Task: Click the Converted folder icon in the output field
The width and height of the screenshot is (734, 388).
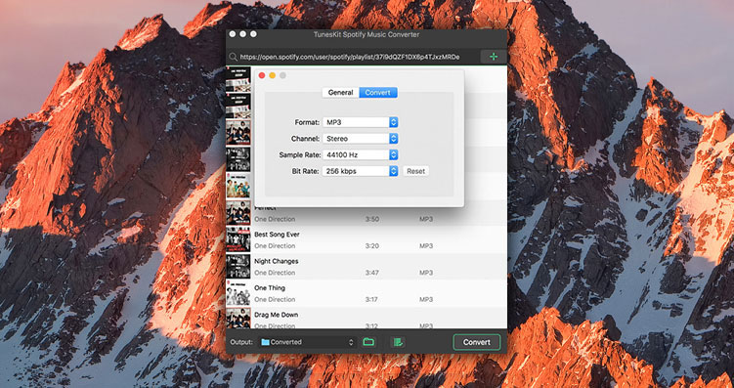Action: [x=266, y=342]
